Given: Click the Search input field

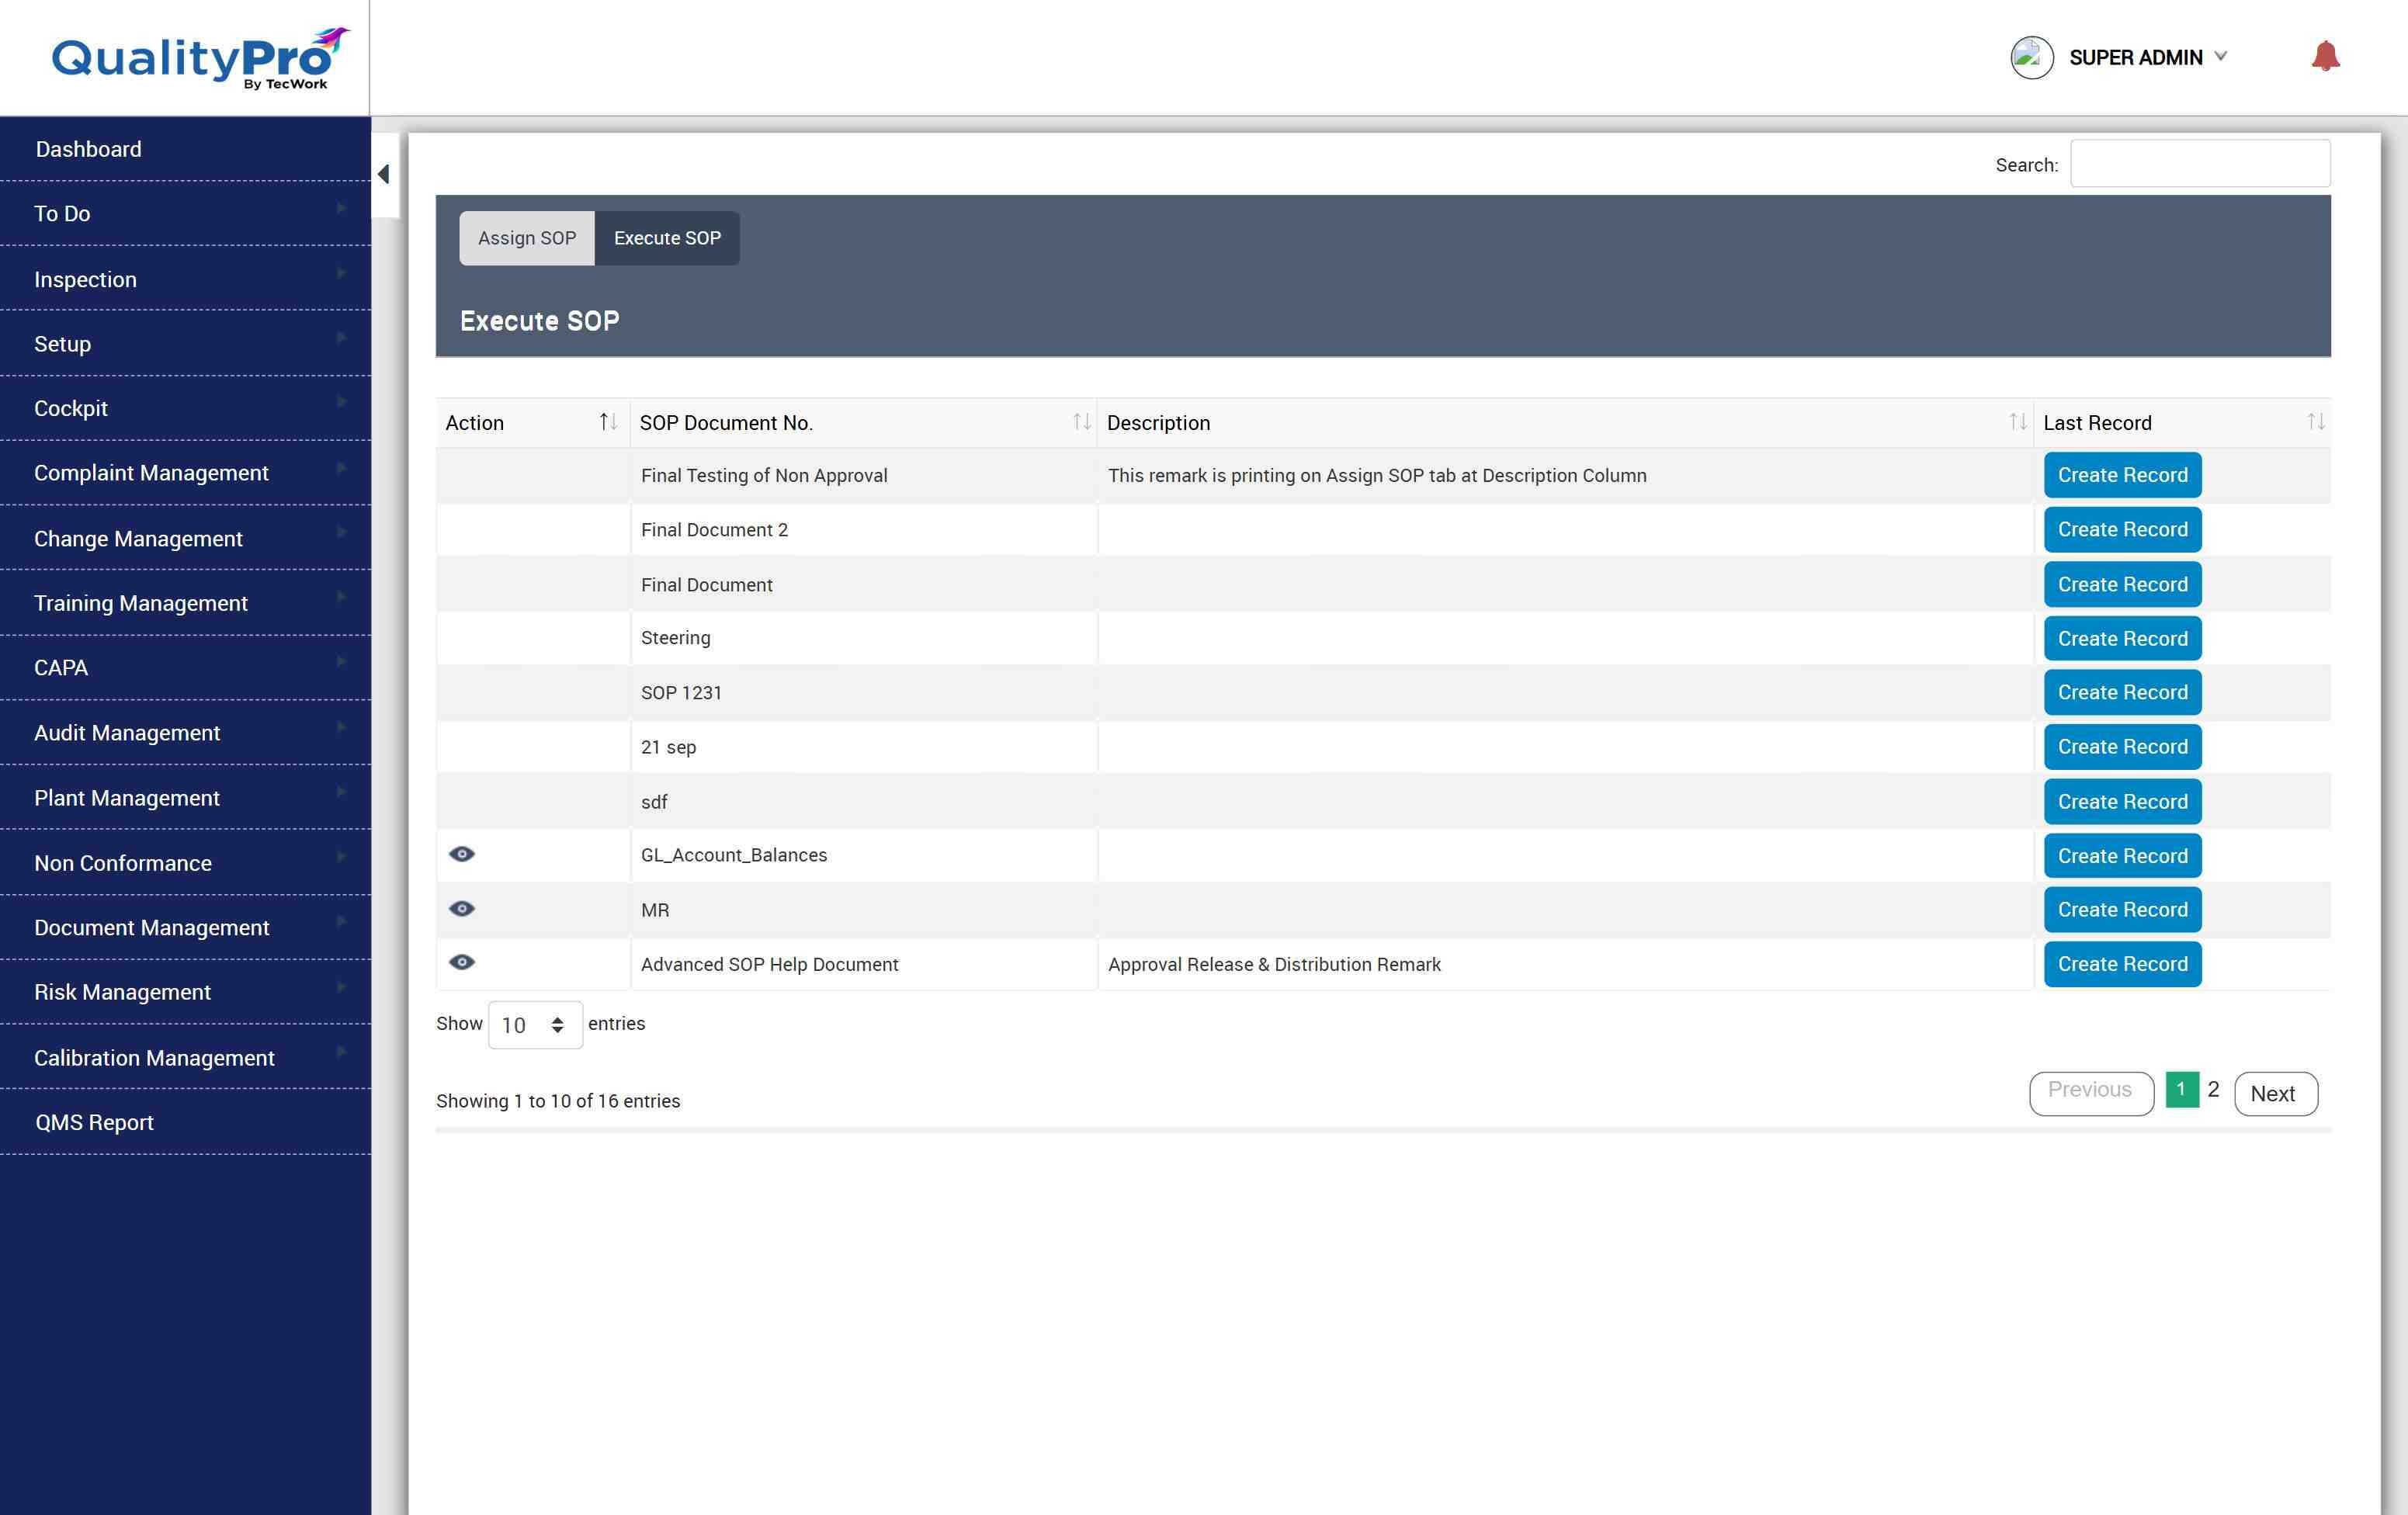Looking at the screenshot, I should tap(2199, 164).
